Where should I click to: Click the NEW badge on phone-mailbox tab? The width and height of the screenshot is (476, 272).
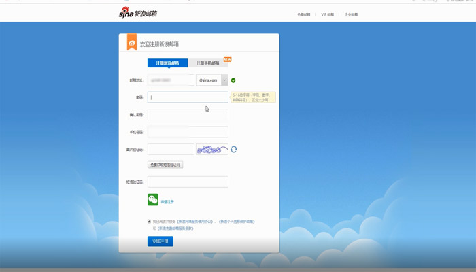(x=227, y=60)
